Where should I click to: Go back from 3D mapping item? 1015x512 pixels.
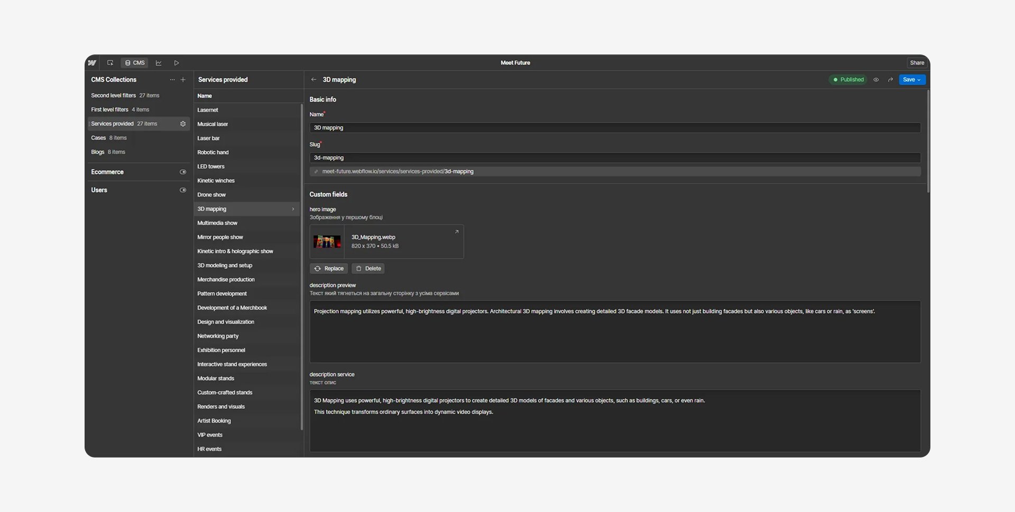click(x=313, y=80)
